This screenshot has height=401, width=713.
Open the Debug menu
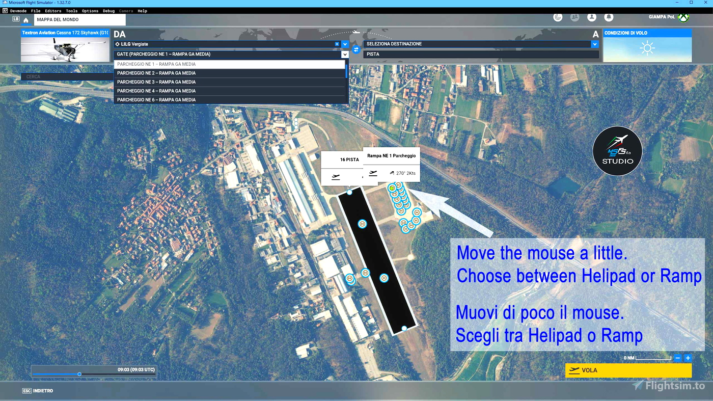tap(108, 11)
